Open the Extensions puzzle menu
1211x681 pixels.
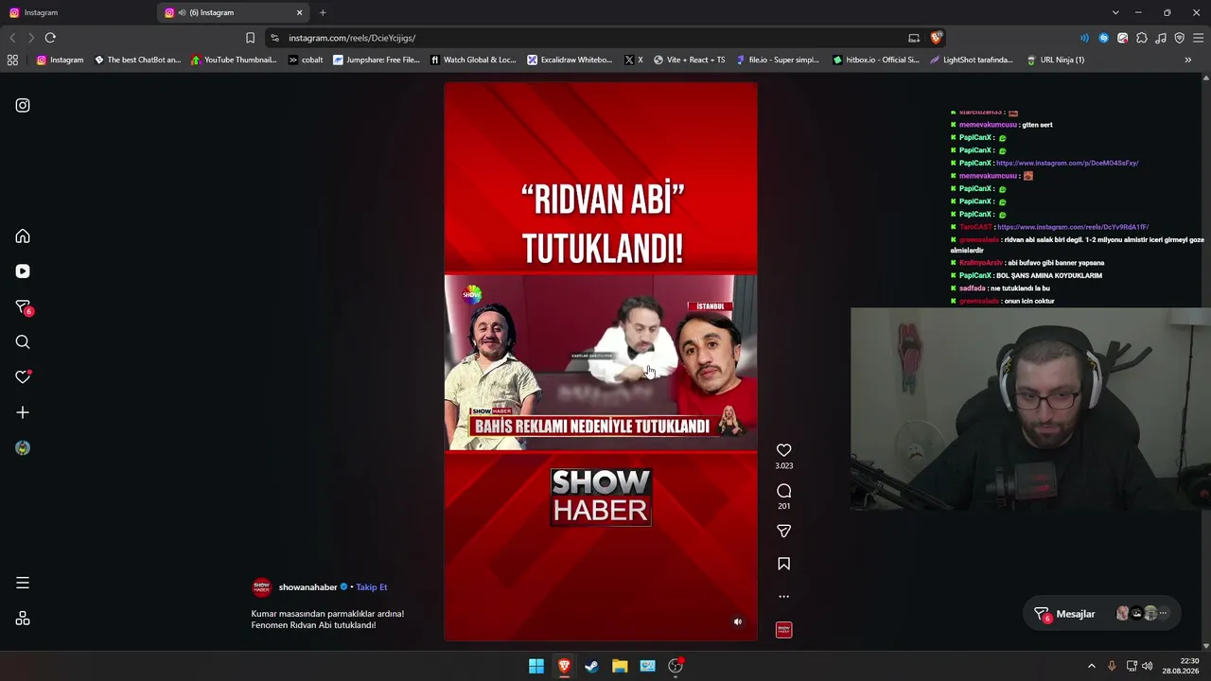click(x=1141, y=38)
